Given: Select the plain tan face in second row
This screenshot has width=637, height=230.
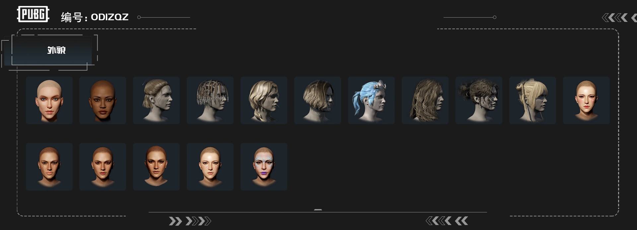Looking at the screenshot, I should click(103, 167).
